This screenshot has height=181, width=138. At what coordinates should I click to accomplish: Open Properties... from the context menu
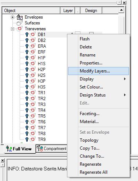[98, 63]
